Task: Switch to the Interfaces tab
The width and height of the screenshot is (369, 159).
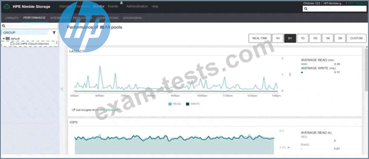Action: [x=59, y=18]
